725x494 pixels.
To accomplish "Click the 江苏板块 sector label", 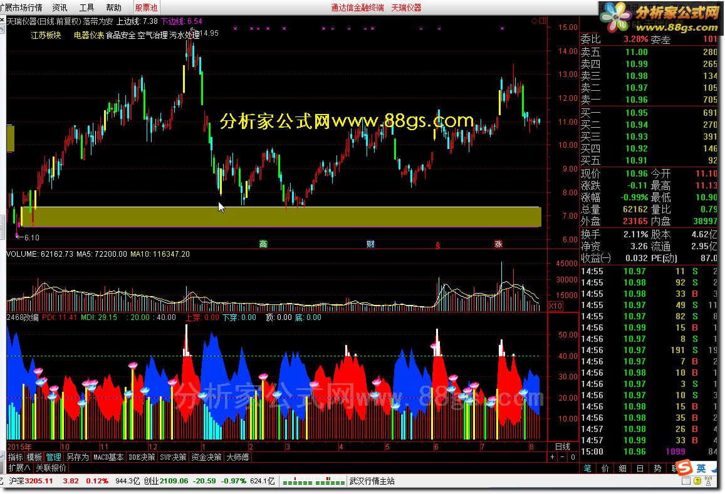I will point(46,35).
